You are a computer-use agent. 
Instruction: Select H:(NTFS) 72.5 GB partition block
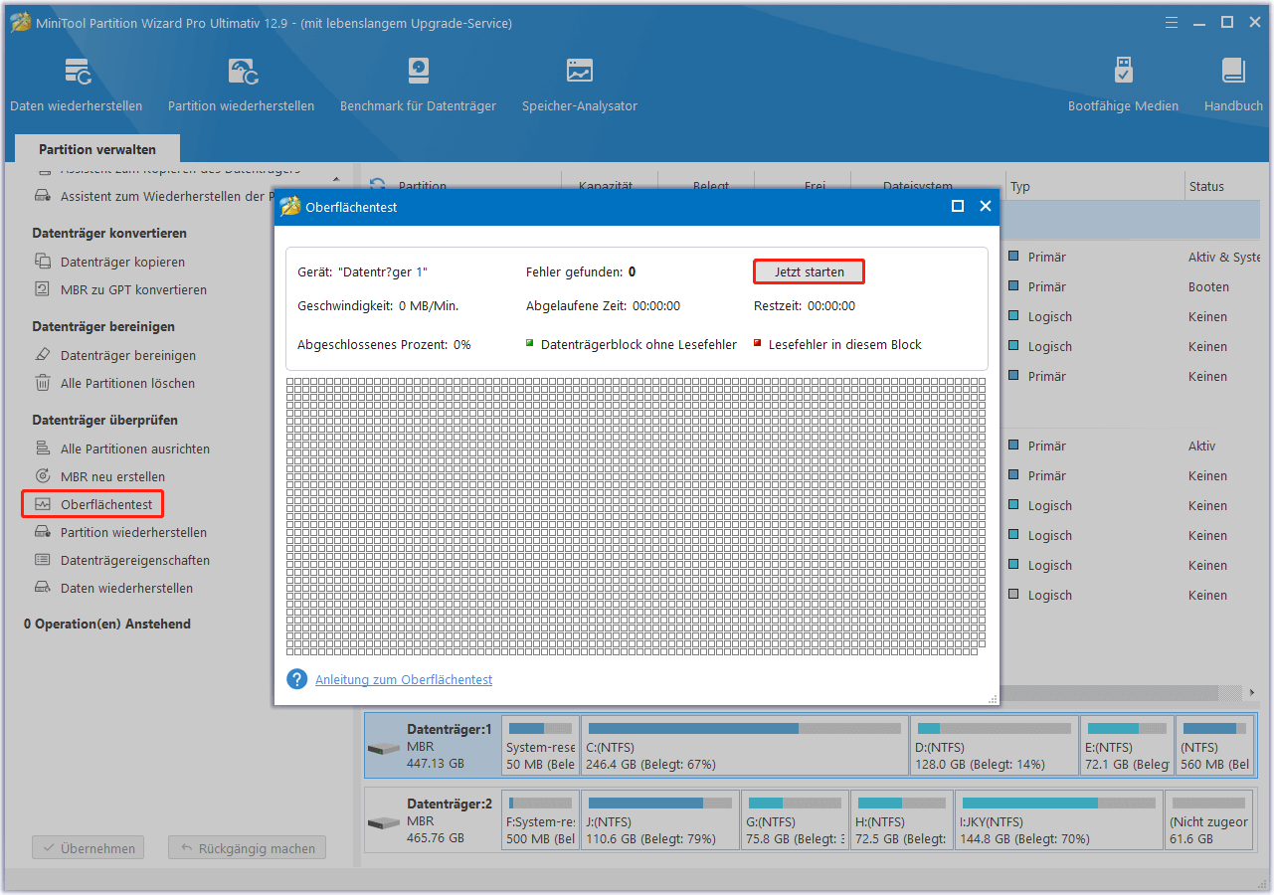click(902, 821)
